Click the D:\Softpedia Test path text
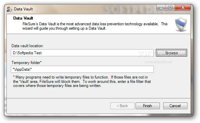The width and height of the screenshot is (200, 123). point(27,53)
